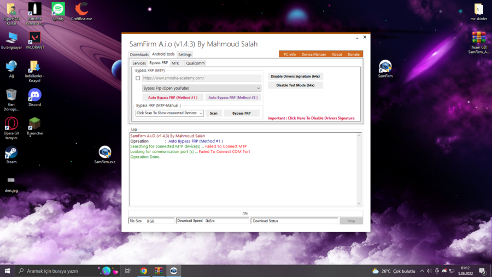The image size is (492, 277).
Task: Click 'Failed To Connect MTP' log text
Action: tap(226, 146)
